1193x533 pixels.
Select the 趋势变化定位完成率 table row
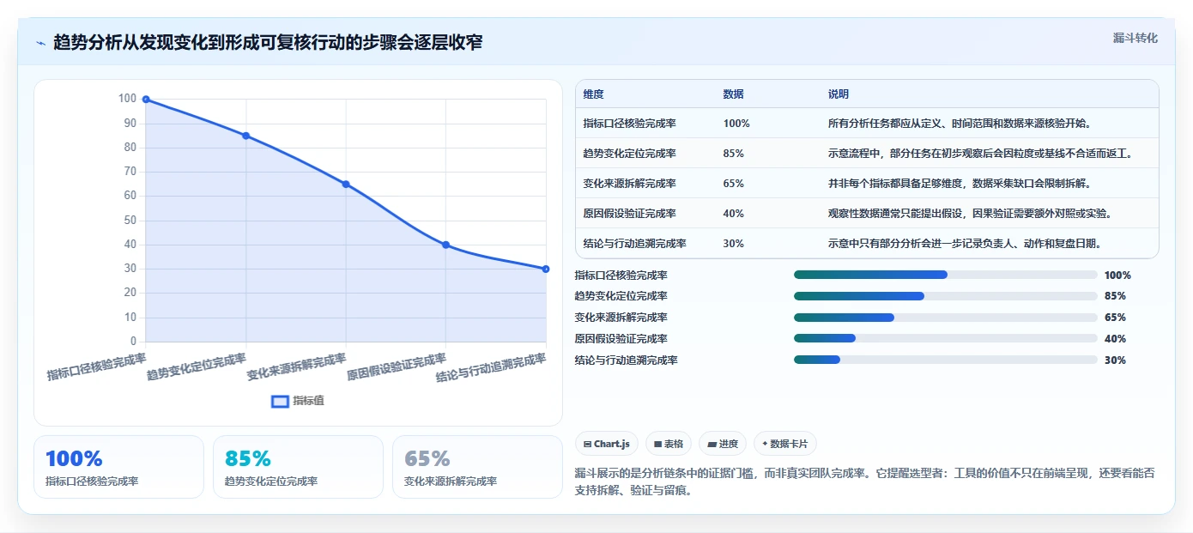[867, 154]
